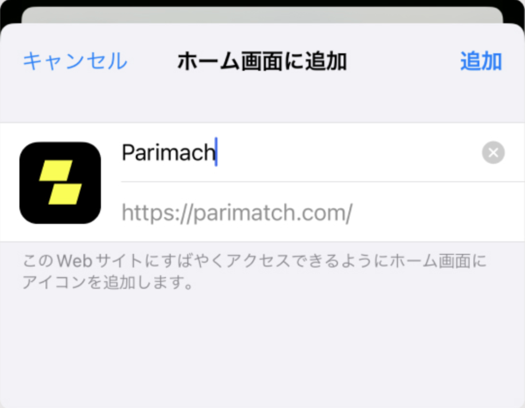Click the letter P at the start of the name
This screenshot has height=408, width=525.
click(x=128, y=153)
